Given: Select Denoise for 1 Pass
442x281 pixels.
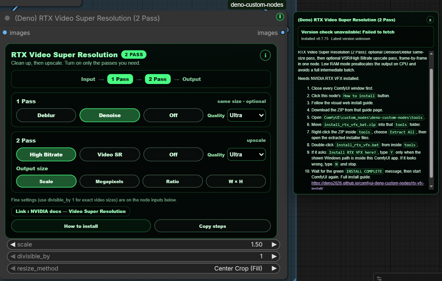Looking at the screenshot, I should pyautogui.click(x=110, y=115).
